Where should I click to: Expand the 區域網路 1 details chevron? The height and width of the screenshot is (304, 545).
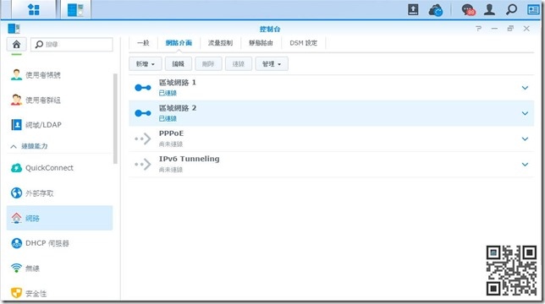point(525,88)
